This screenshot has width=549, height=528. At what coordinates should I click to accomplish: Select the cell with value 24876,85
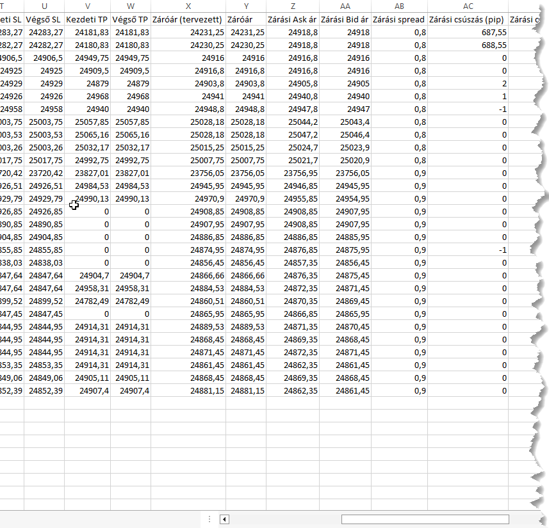pos(293,250)
